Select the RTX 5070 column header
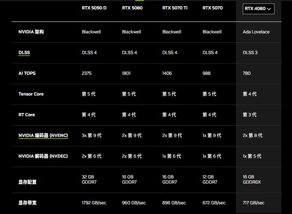 click(212, 8)
